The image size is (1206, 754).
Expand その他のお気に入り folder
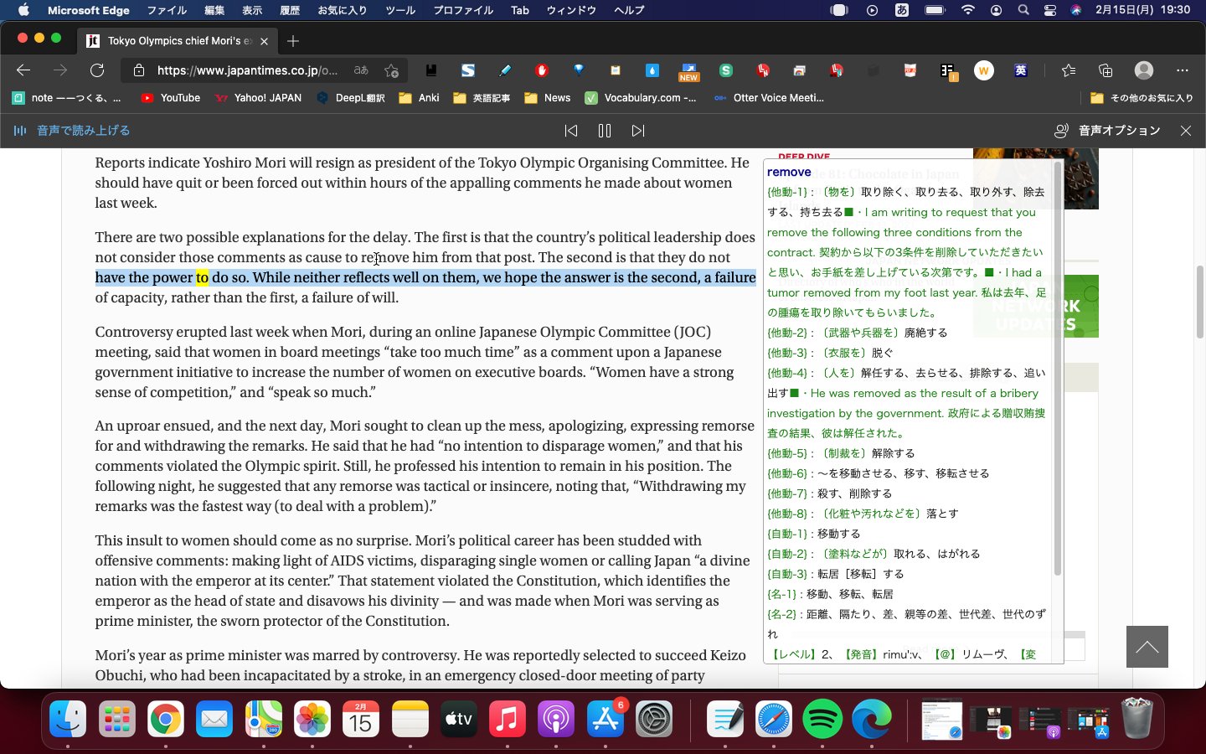click(x=1142, y=98)
